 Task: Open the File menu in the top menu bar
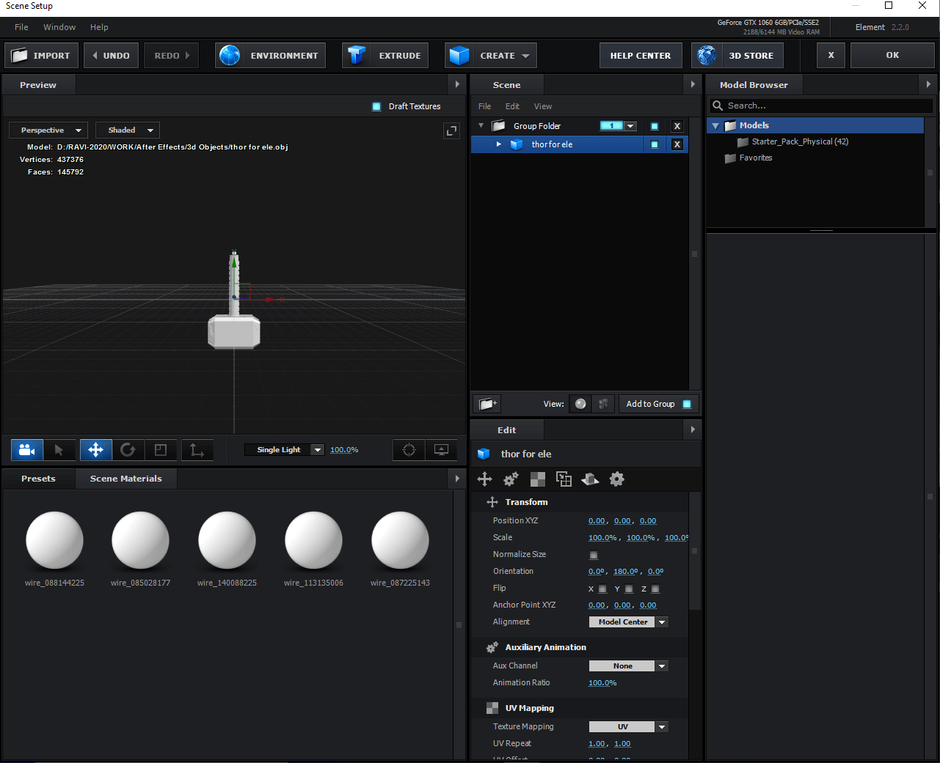(21, 27)
